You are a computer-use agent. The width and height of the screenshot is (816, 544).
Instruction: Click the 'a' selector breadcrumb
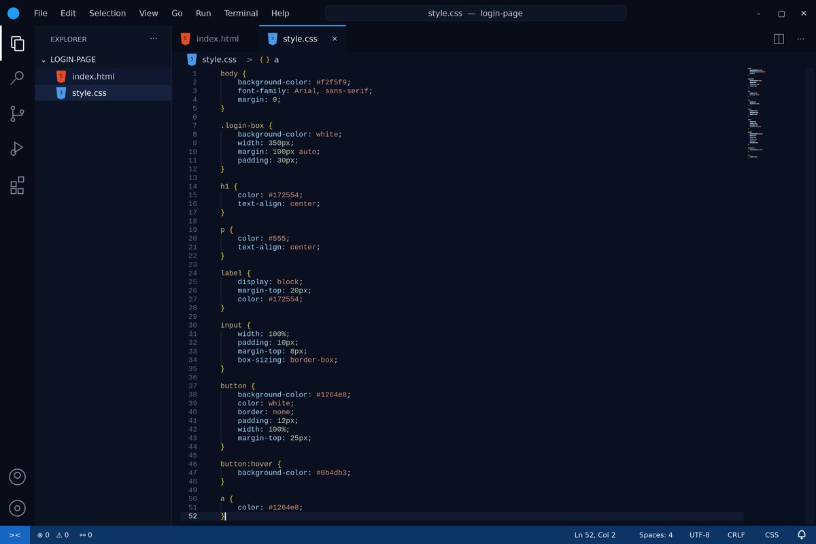[276, 60]
